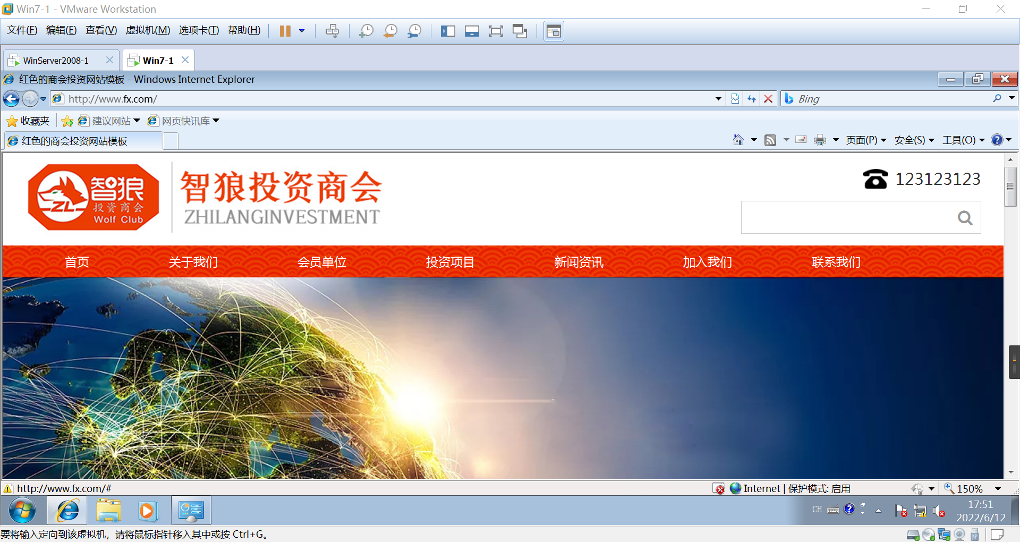Open the 关于我们 navigation link
The height and width of the screenshot is (542, 1020).
[x=193, y=262]
